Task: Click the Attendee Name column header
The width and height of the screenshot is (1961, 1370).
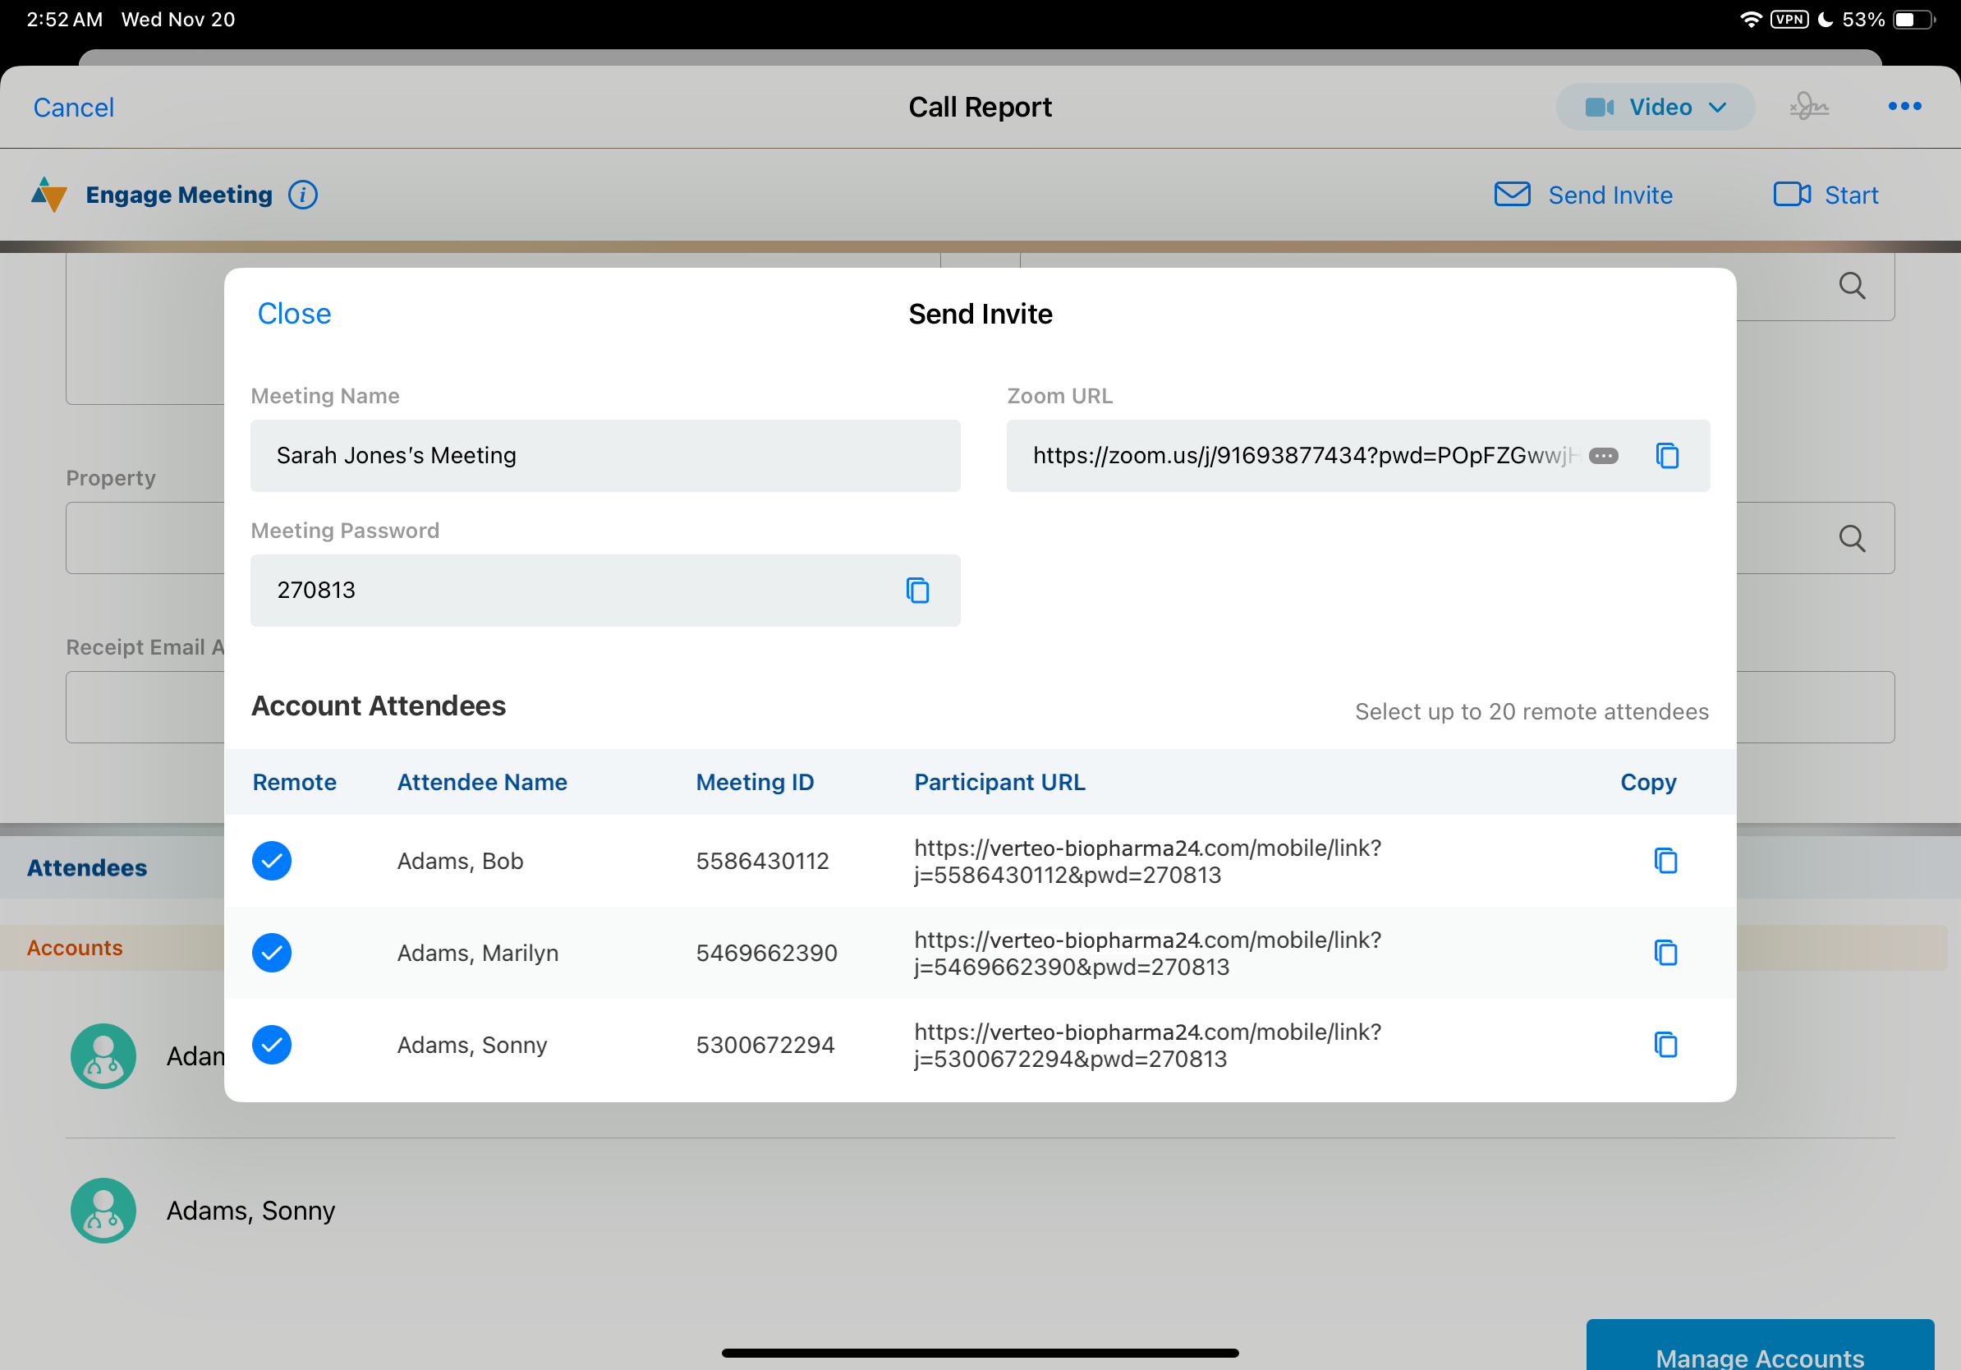Action: 482,783
